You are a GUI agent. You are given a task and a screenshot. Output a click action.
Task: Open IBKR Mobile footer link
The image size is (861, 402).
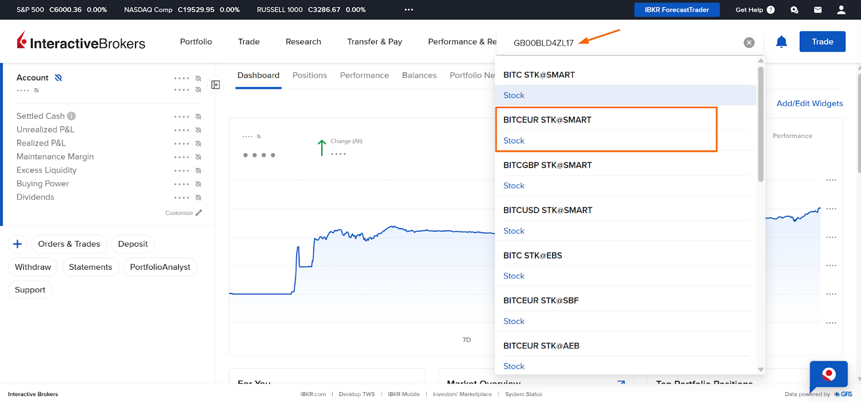click(404, 394)
